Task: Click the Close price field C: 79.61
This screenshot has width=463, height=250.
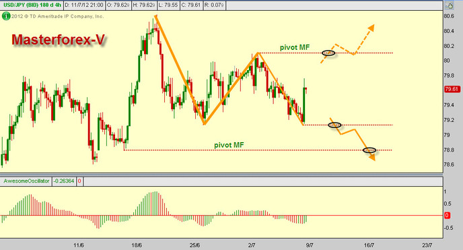Action: [191, 5]
